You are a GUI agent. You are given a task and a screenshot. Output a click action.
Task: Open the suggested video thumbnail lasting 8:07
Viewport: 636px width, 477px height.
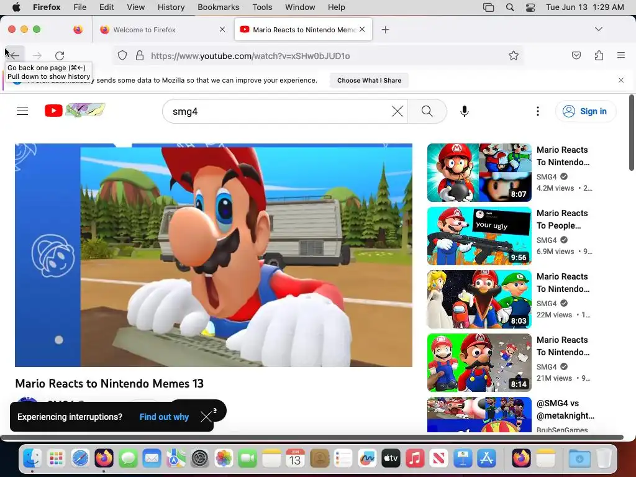tap(479, 173)
